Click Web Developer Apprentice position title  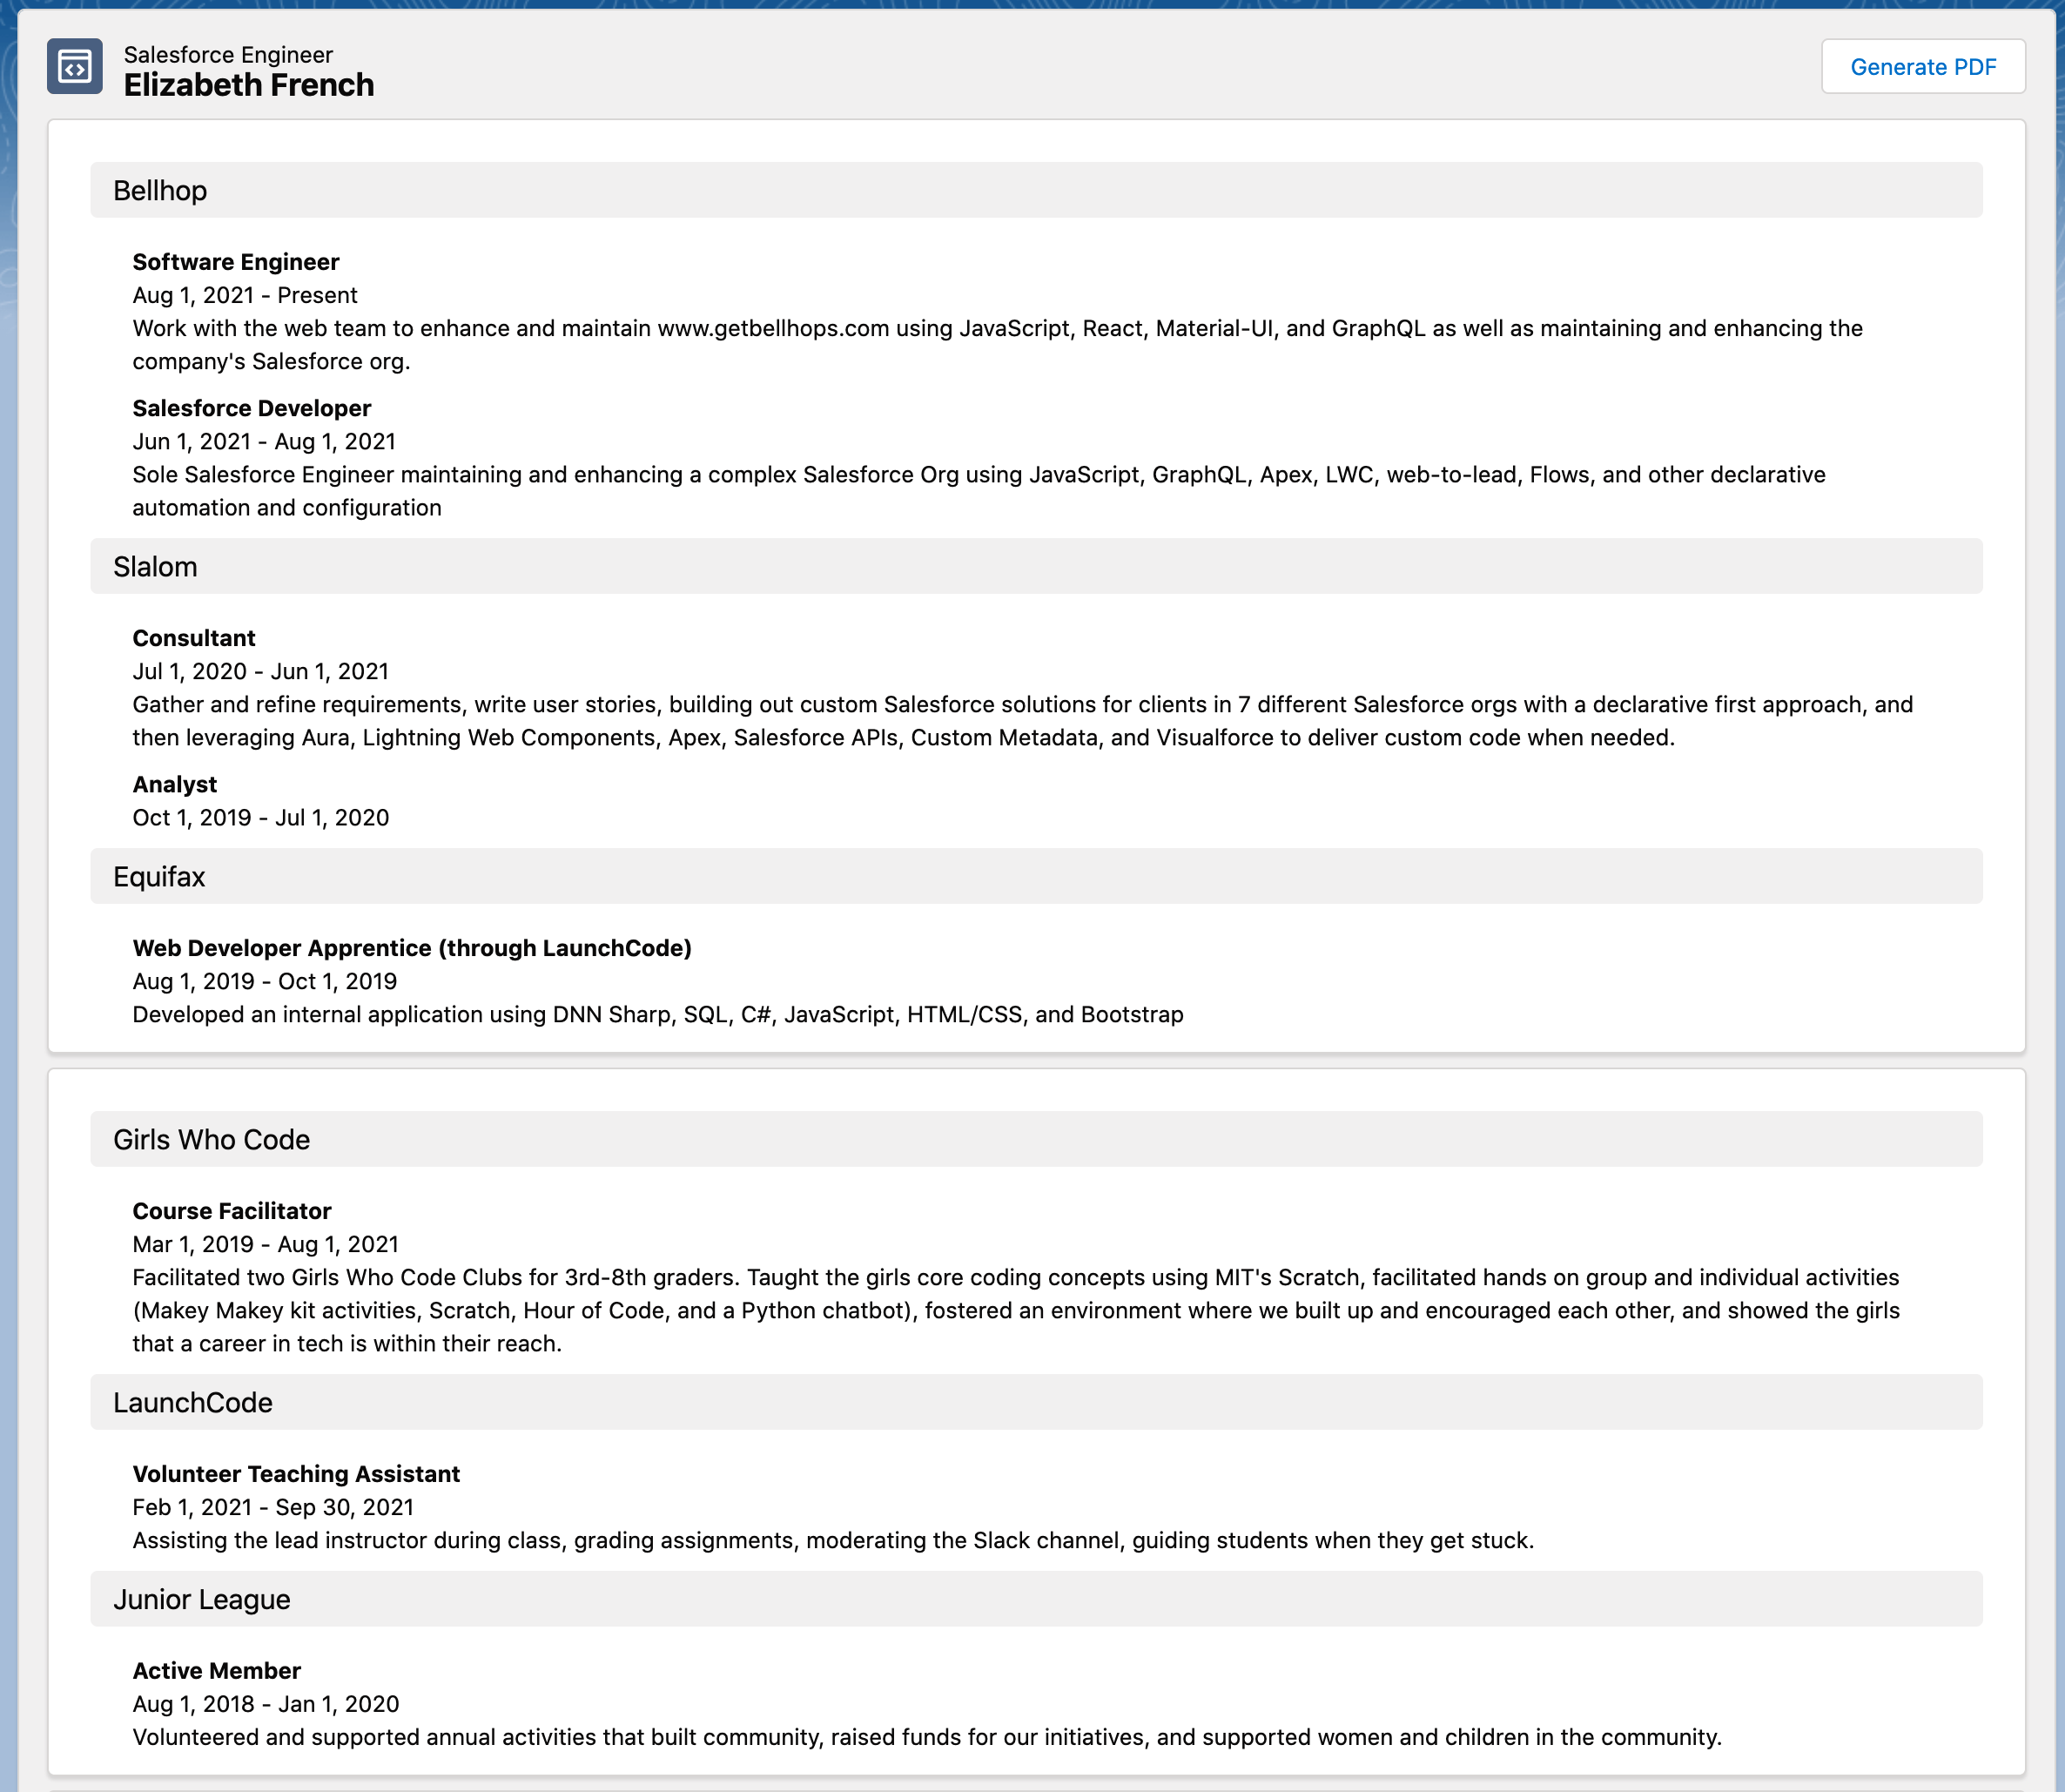(x=412, y=948)
